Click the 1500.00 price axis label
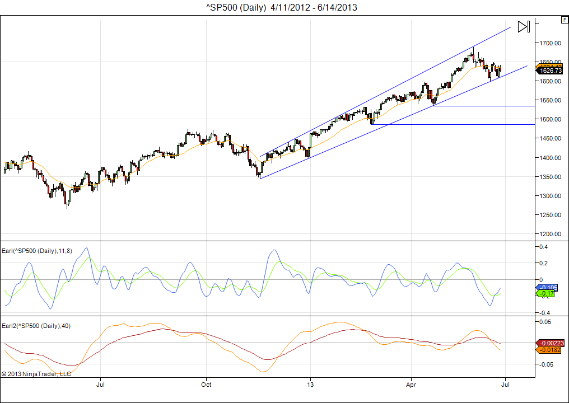The image size is (569, 403). [x=550, y=119]
